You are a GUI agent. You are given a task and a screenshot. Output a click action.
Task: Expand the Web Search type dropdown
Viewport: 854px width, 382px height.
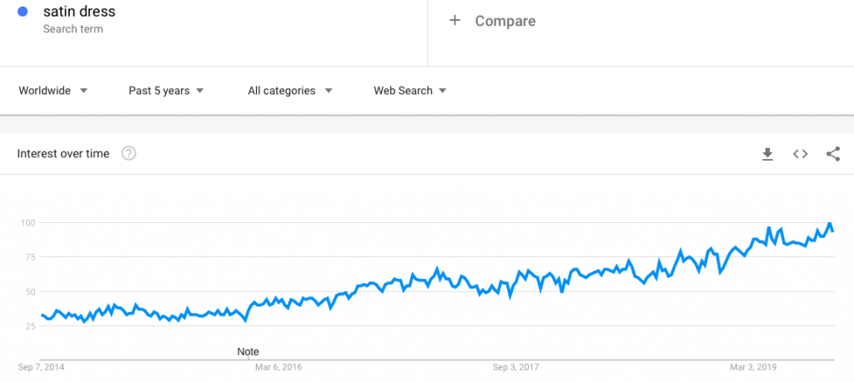coord(409,91)
